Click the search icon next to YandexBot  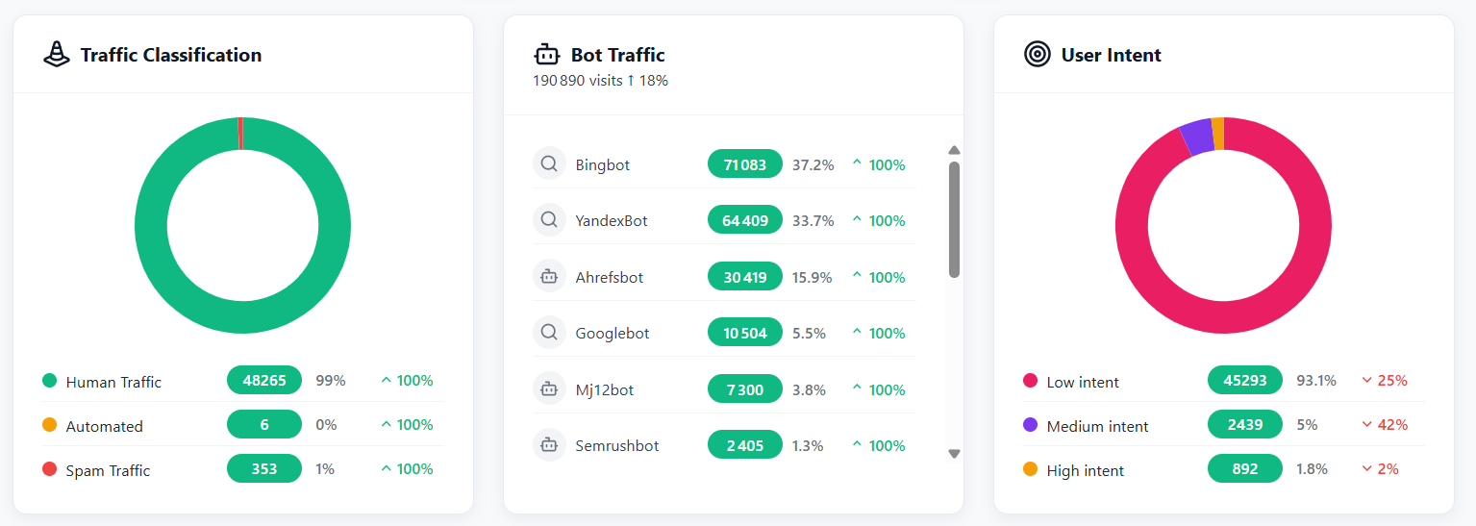(549, 220)
